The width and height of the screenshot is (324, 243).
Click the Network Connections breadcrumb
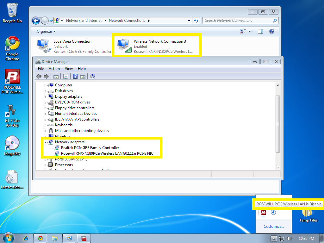tap(127, 21)
